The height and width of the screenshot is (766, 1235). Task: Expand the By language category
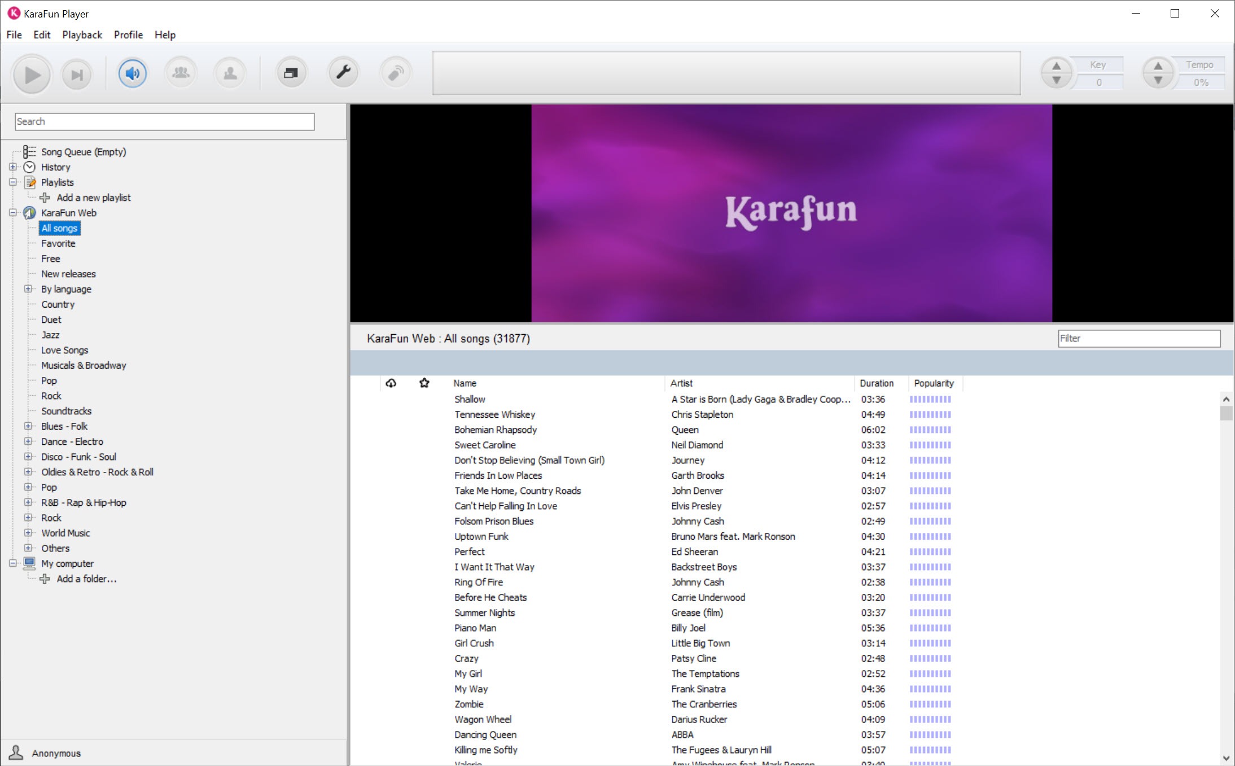(28, 289)
